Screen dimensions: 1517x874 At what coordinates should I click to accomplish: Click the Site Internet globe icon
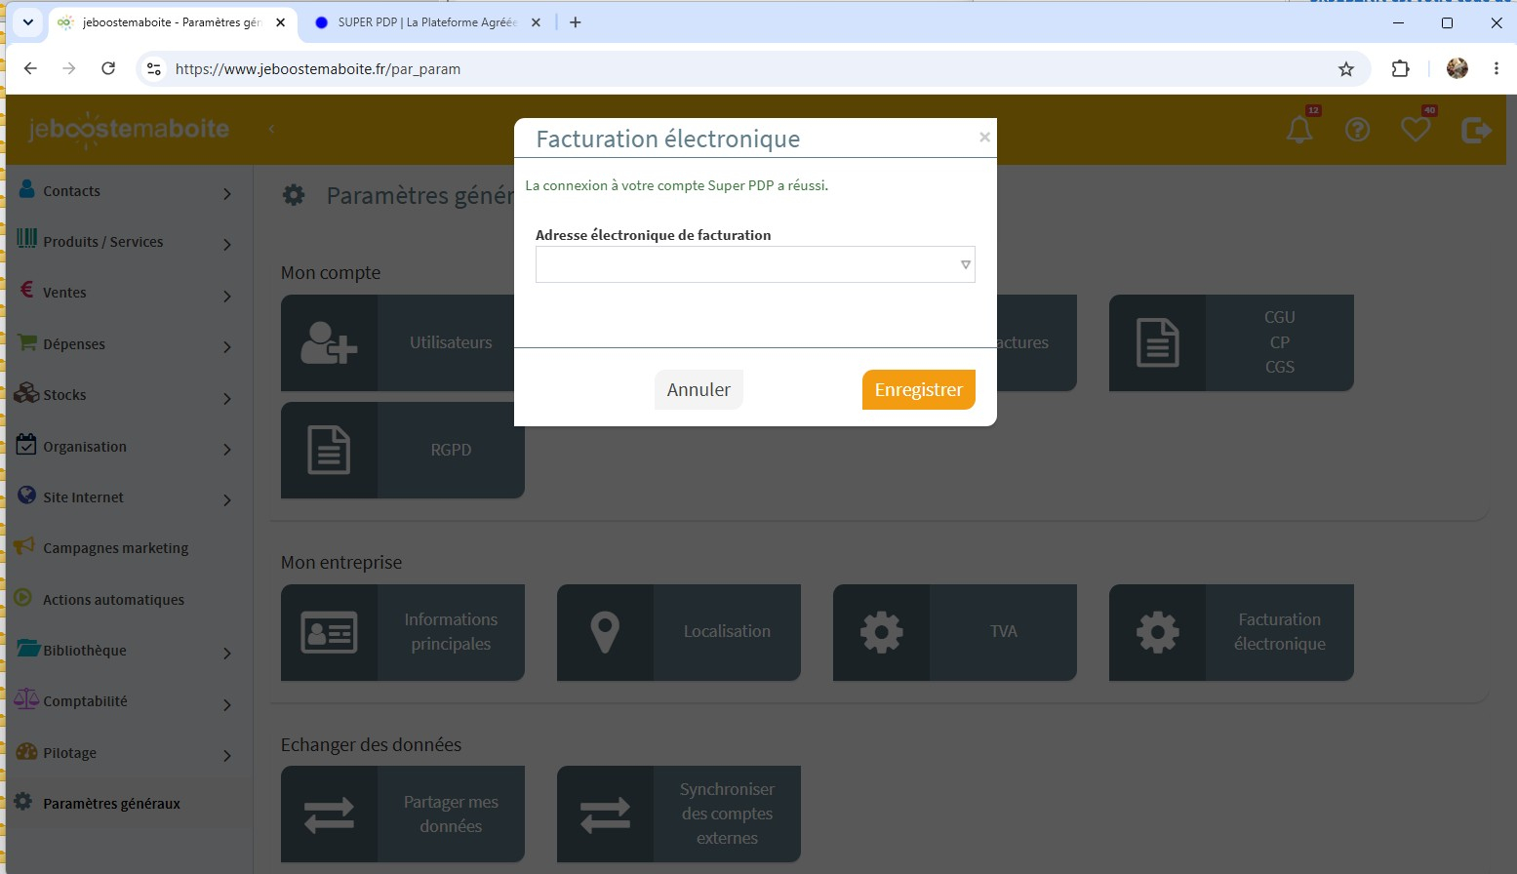(26, 496)
